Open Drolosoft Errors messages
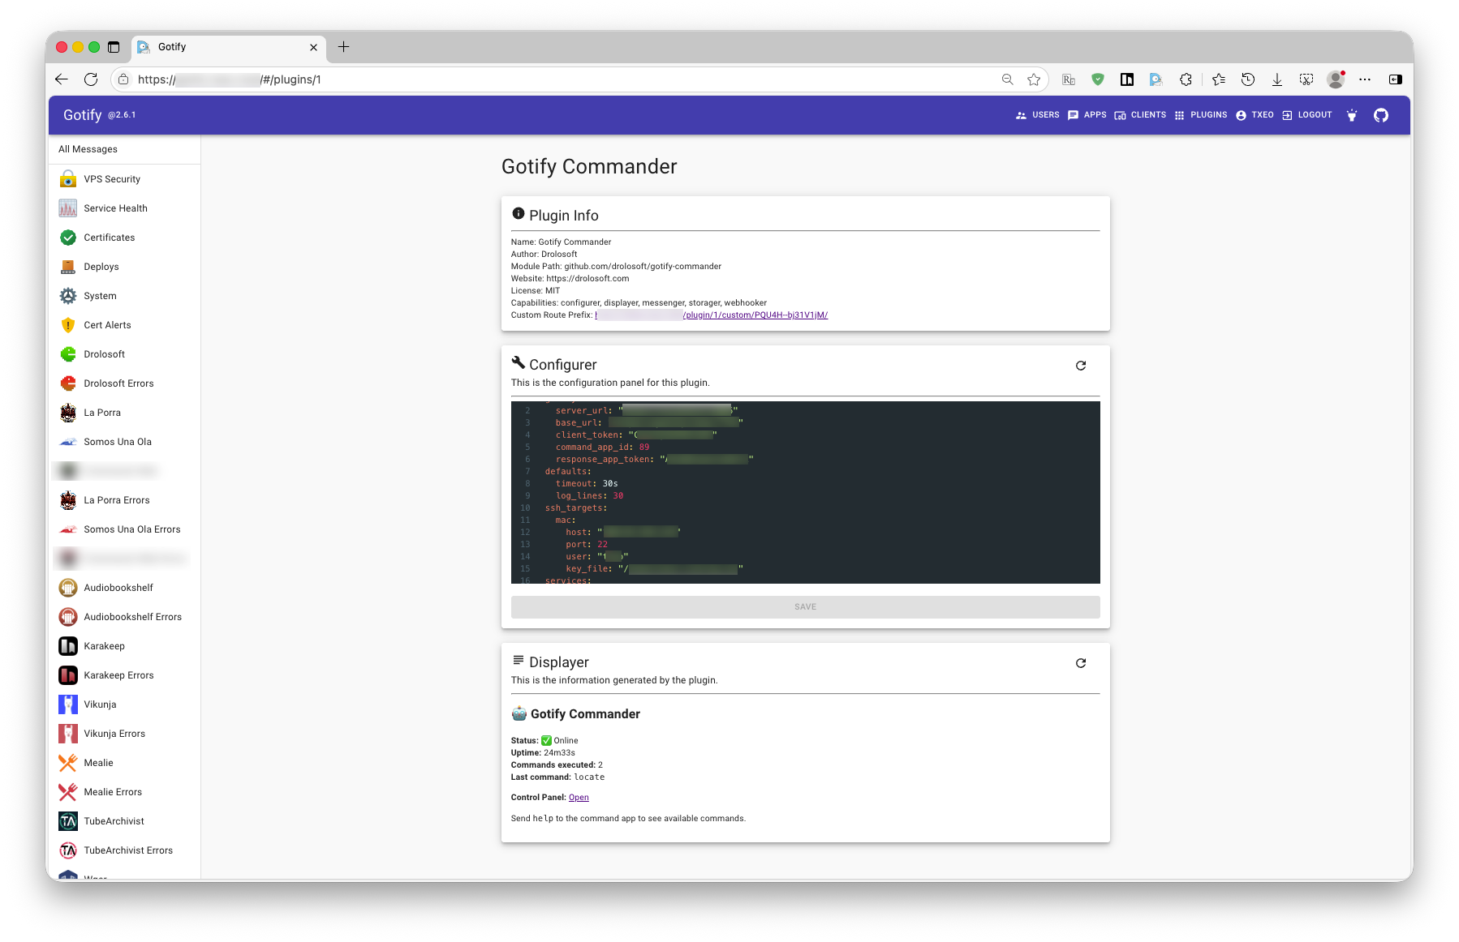The image size is (1459, 942). click(118, 383)
